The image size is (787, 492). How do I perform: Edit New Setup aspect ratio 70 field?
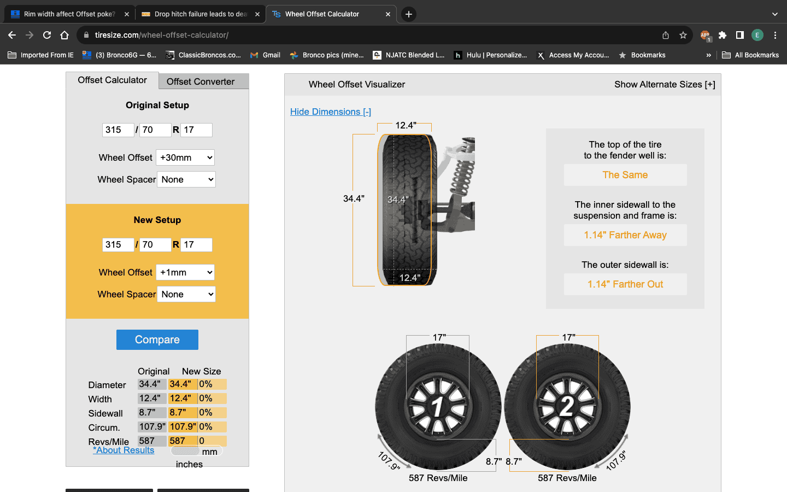(155, 244)
